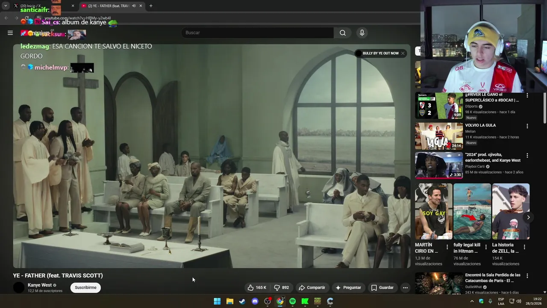Viewport: 547px width, 308px height.
Task: Dislike the video with thumbs-down 892
Action: tap(282, 287)
